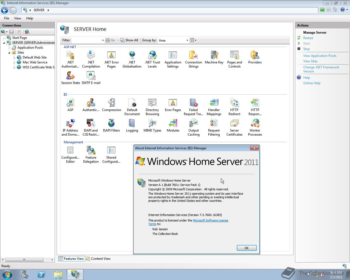Open the Machine Key feature
Viewport: 350px width, 280px height.
(x=214, y=57)
